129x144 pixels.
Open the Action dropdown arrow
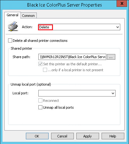(117, 27)
